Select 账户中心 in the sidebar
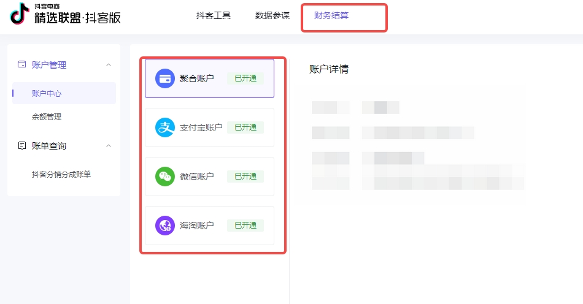This screenshot has width=583, height=304. [x=64, y=93]
